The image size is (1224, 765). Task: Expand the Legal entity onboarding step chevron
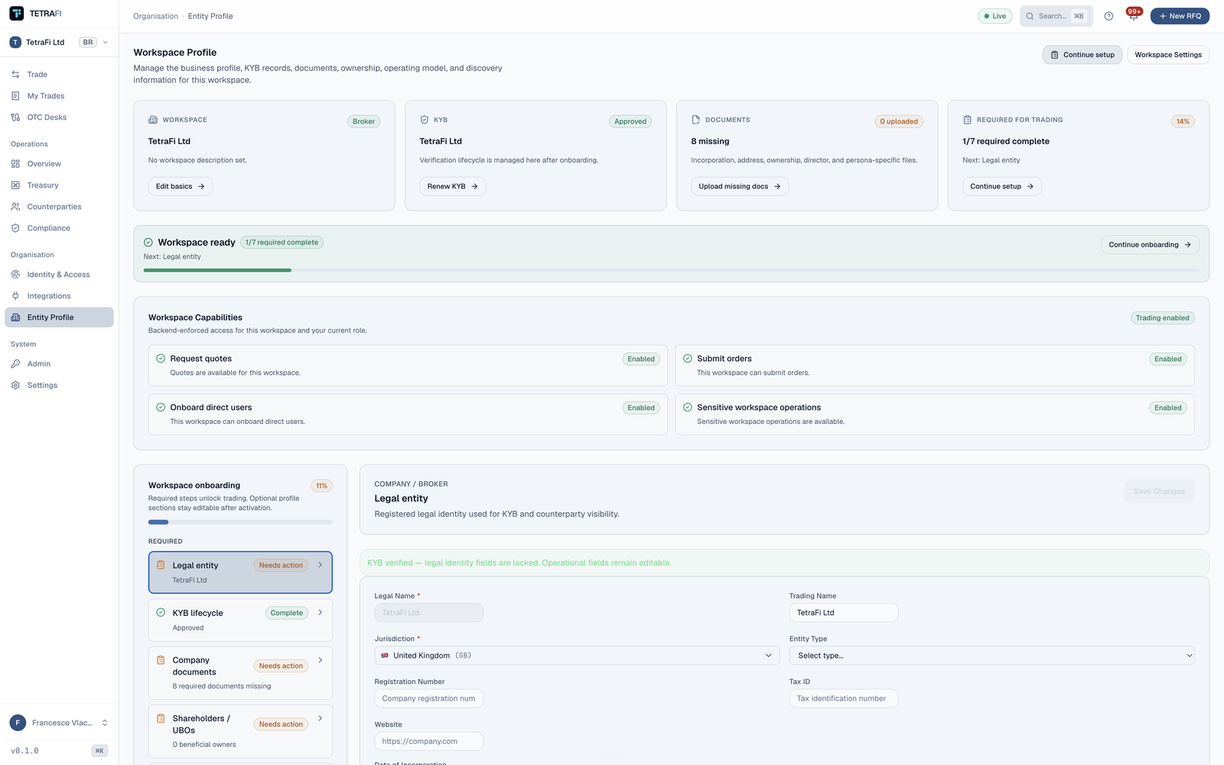pos(320,565)
